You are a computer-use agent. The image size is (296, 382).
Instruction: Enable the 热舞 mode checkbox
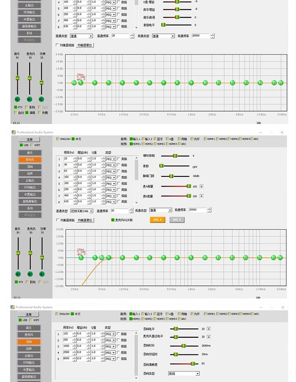39,112
